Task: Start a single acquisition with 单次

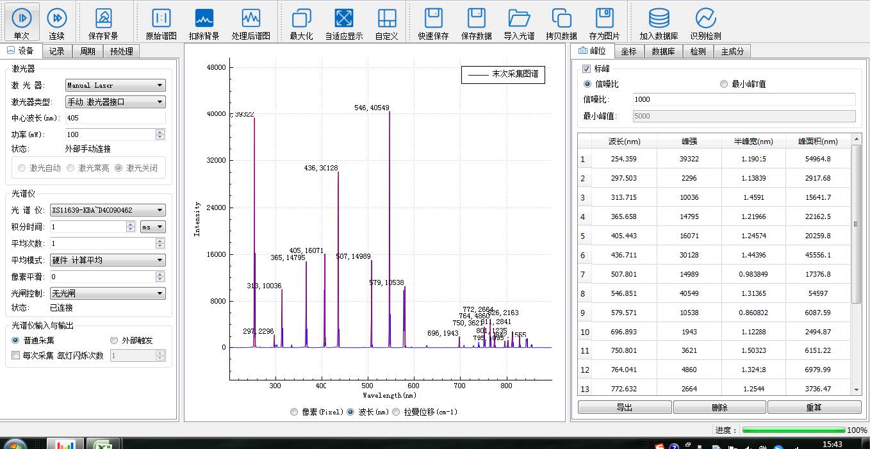Action: pyautogui.click(x=22, y=22)
